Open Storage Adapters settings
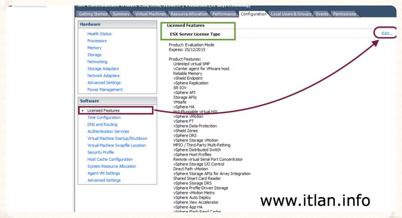The image size is (402, 218). click(103, 69)
